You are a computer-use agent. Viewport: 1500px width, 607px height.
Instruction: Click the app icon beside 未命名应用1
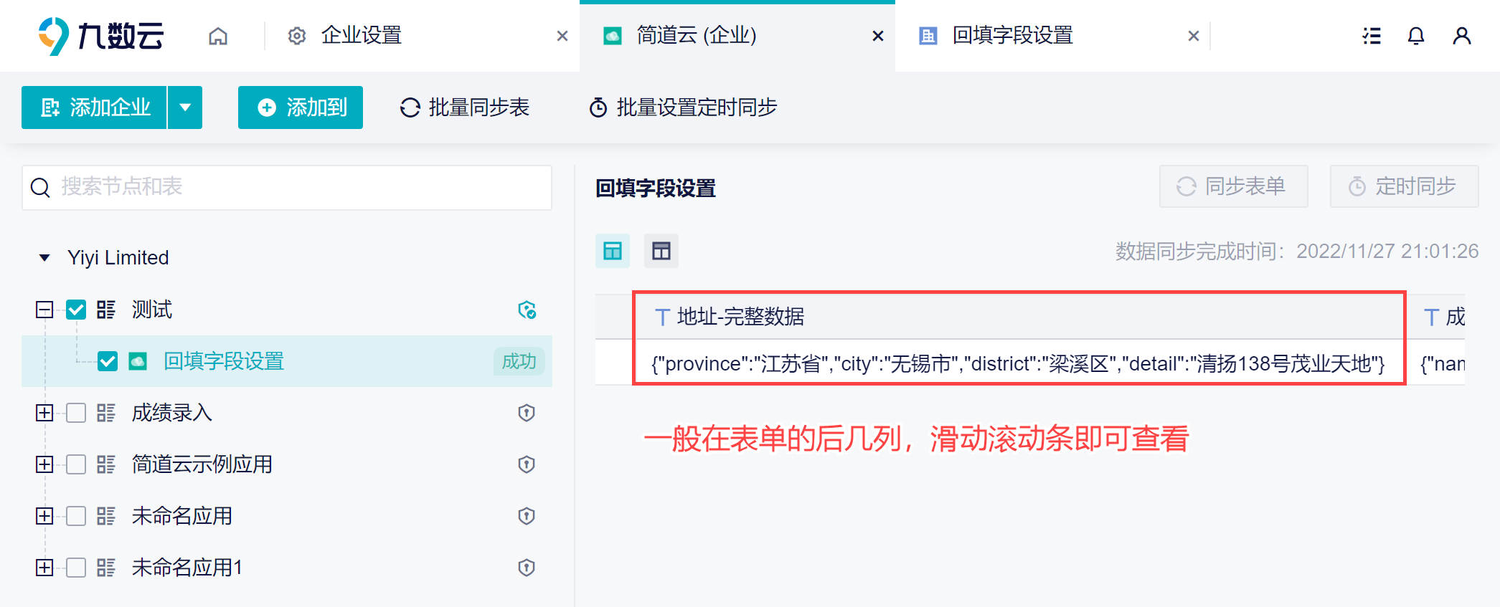click(106, 568)
